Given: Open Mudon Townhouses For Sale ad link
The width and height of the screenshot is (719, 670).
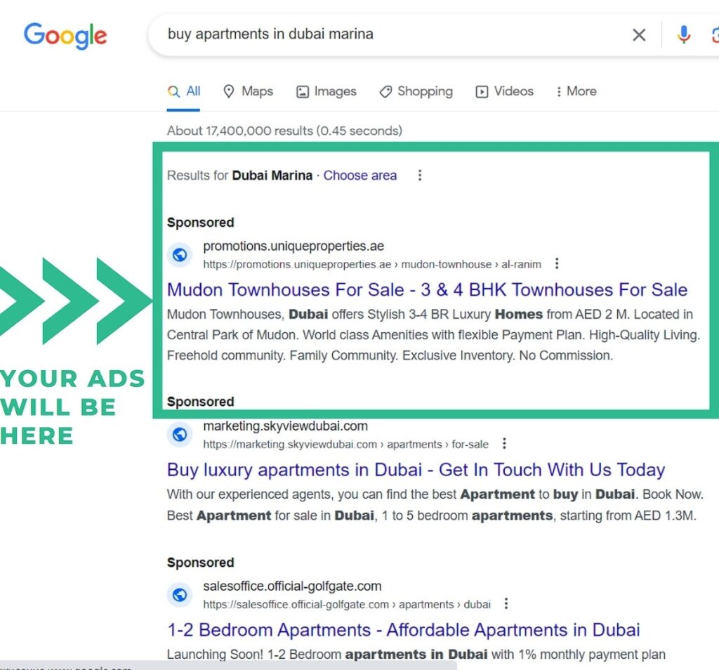Looking at the screenshot, I should coord(427,289).
